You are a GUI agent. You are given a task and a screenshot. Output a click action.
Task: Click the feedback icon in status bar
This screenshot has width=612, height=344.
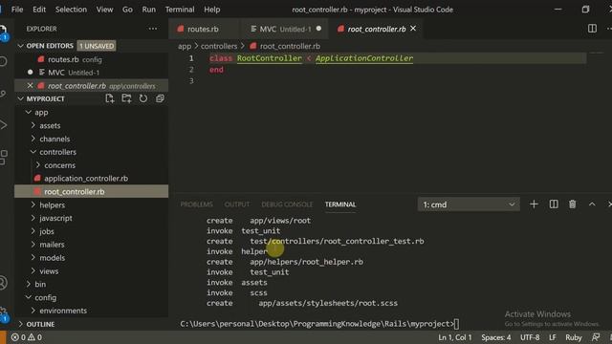pos(596,337)
